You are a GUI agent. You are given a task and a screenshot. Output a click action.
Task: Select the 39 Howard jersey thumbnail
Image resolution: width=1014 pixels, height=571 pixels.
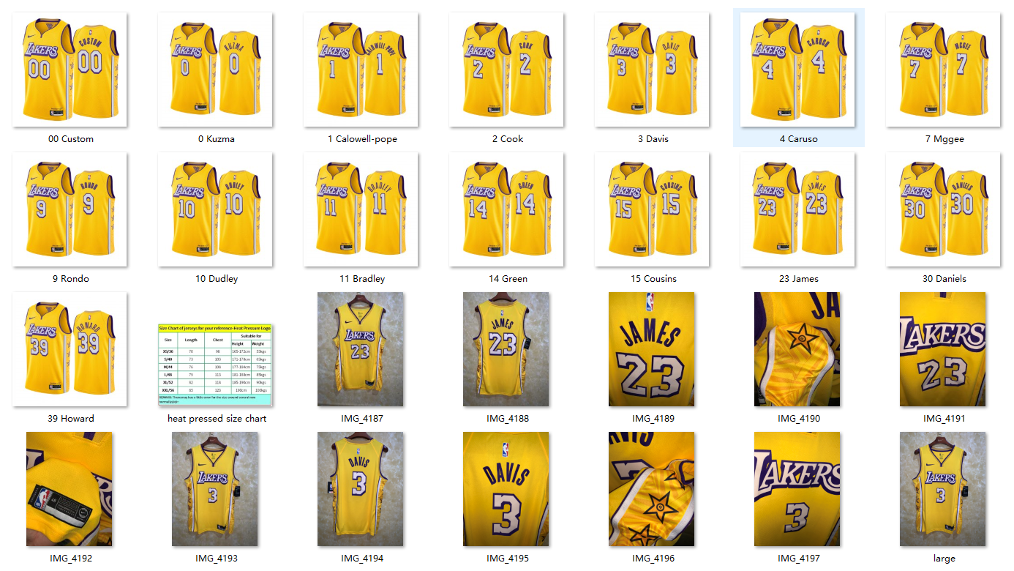pos(70,349)
